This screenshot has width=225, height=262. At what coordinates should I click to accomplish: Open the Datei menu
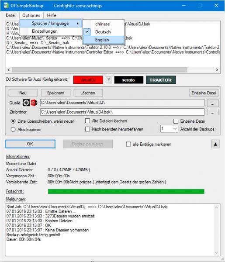[x=10, y=15]
